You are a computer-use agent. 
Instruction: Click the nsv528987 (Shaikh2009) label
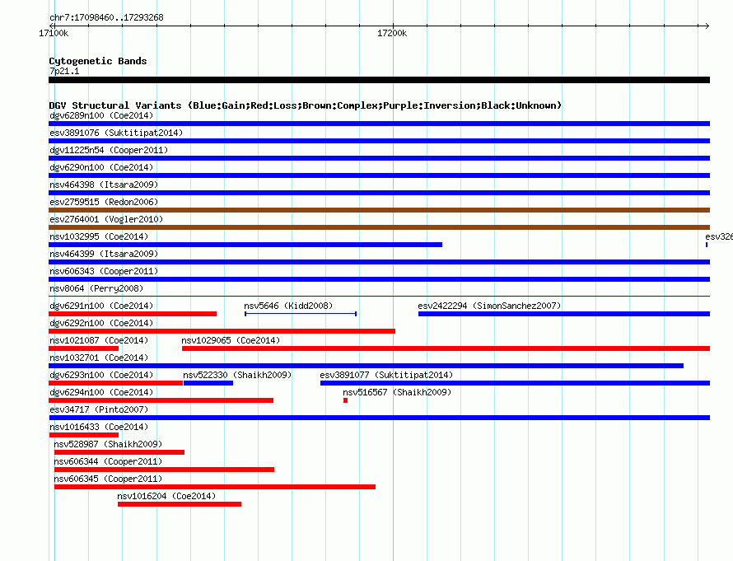[108, 444]
